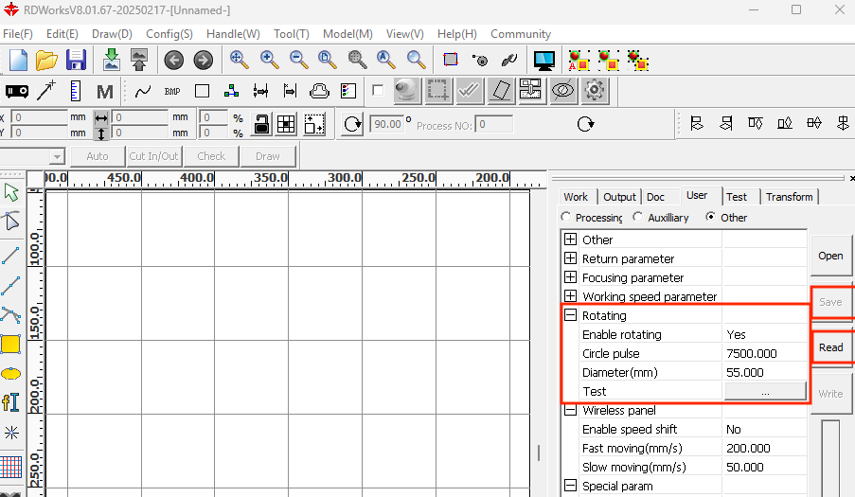Click the freehand curve icon in toolbar

point(143,92)
